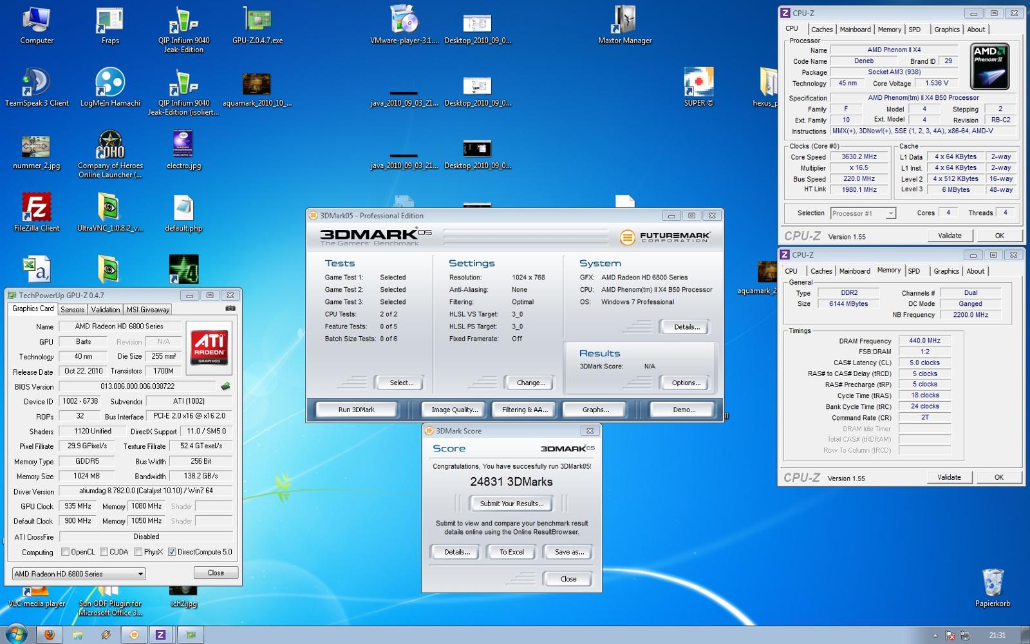Click the Graphs... button in 3DMark05
This screenshot has height=644, width=1030.
(595, 410)
